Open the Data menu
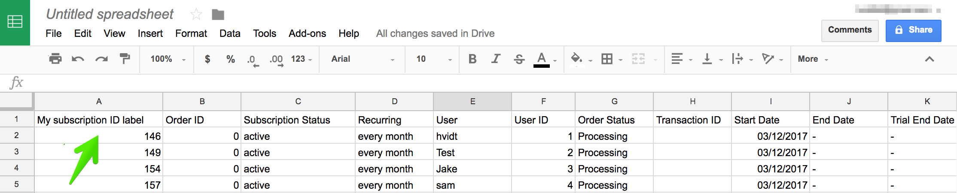Screen dimensions: 957x193 click(230, 33)
